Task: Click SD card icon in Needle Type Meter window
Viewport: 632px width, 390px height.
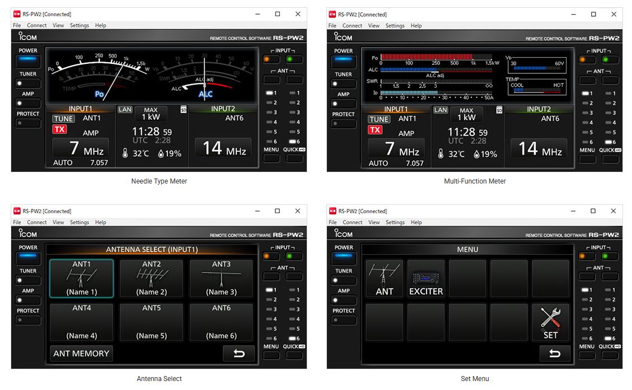Action: (x=184, y=109)
